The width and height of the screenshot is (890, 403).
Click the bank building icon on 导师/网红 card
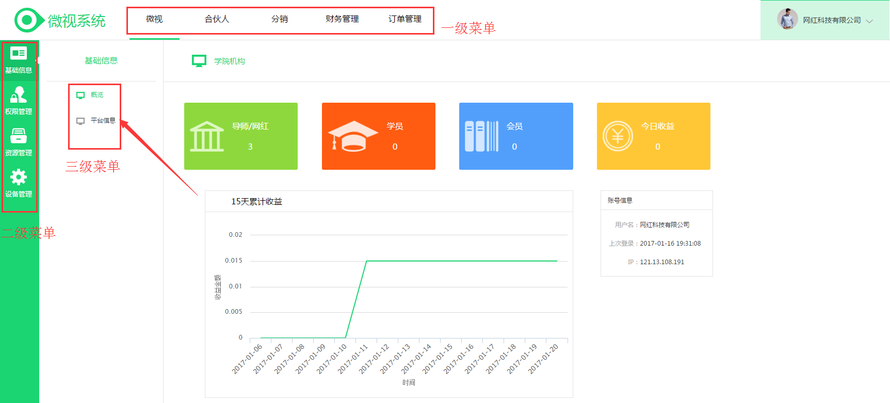(207, 136)
